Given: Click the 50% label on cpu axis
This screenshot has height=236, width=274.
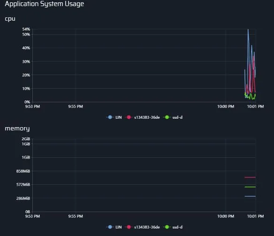Looking at the screenshot, I should pos(26,34).
